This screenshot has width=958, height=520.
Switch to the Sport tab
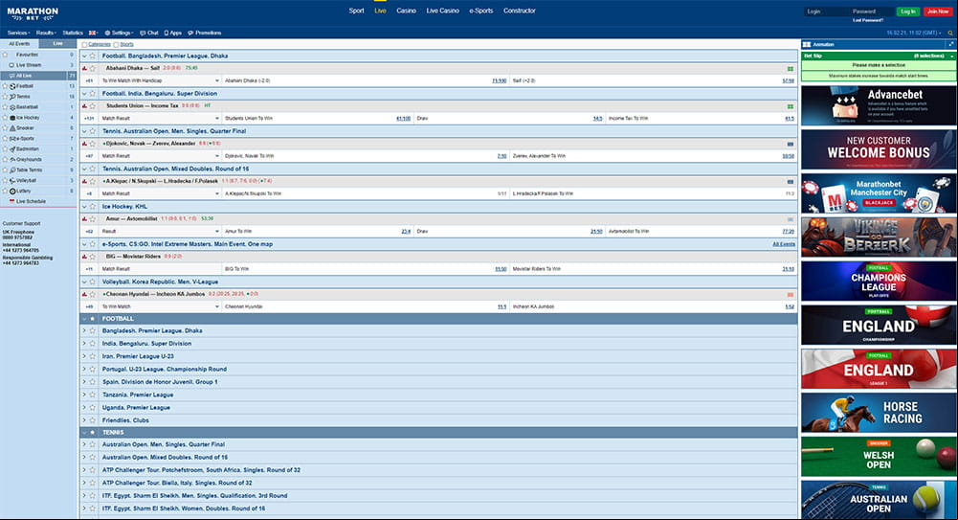pyautogui.click(x=356, y=11)
